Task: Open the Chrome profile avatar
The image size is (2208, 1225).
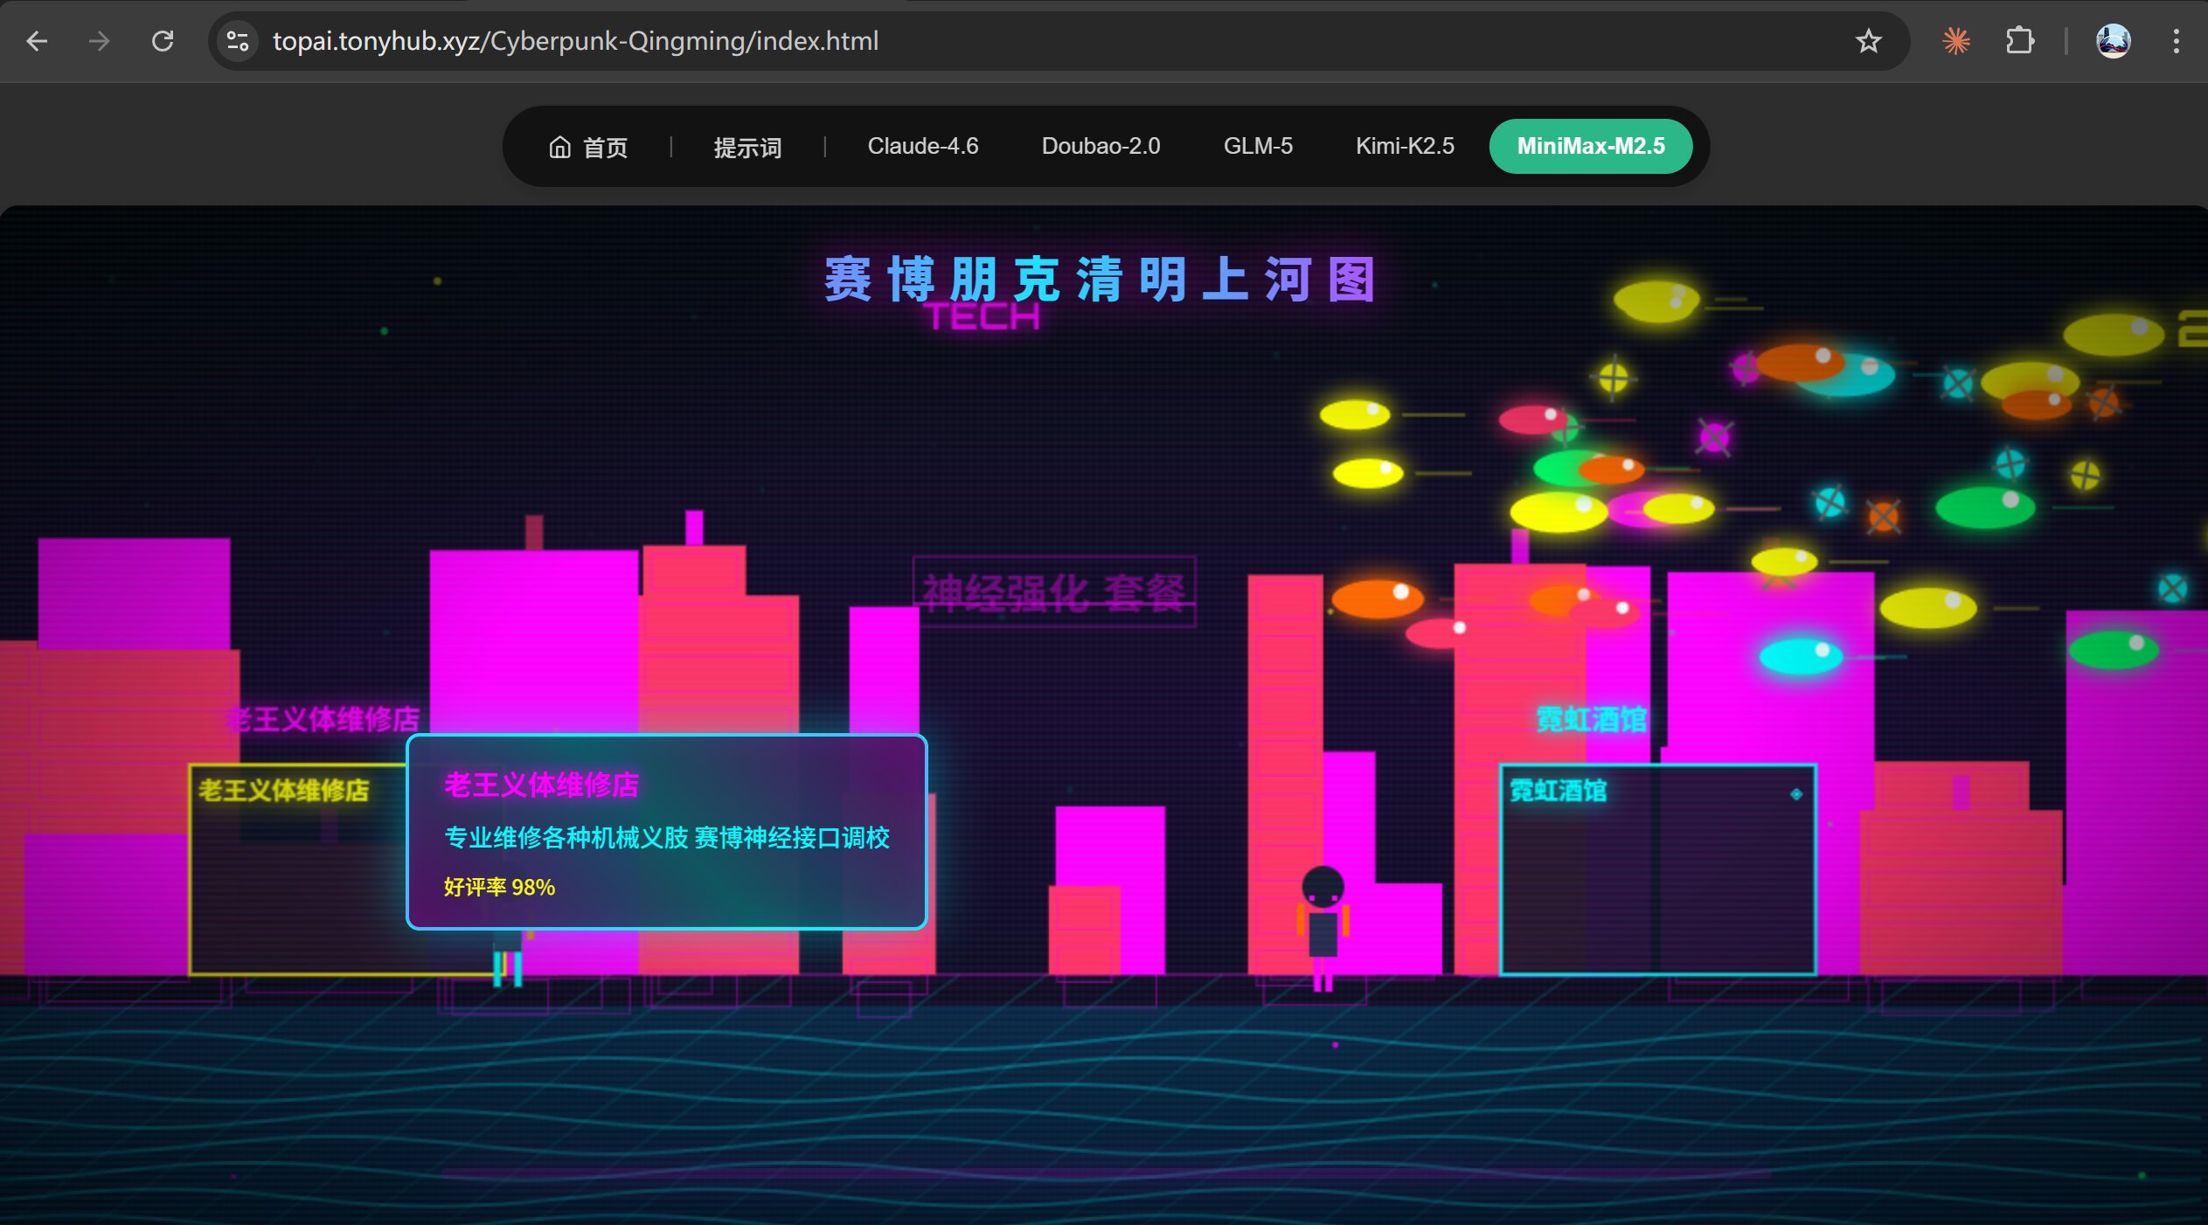Action: coord(2113,41)
